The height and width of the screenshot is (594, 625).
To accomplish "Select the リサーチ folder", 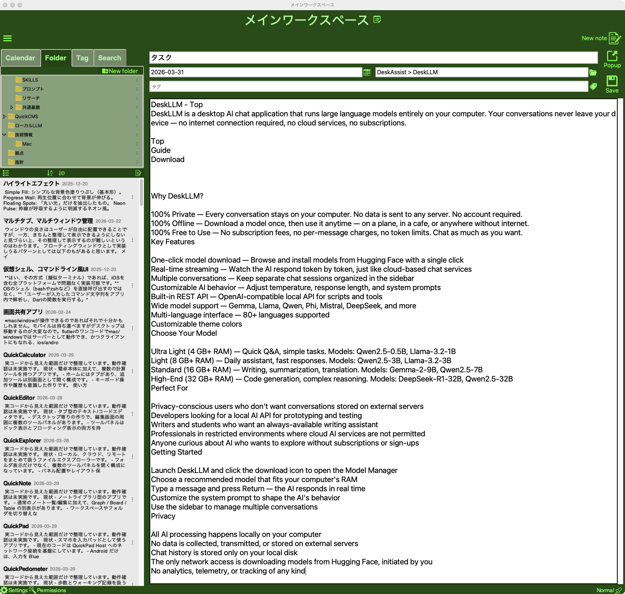I will (28, 98).
